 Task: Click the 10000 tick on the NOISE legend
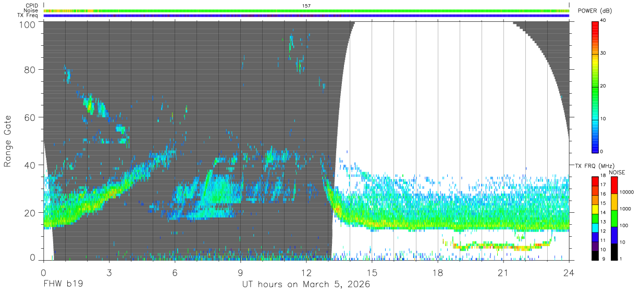pos(626,192)
